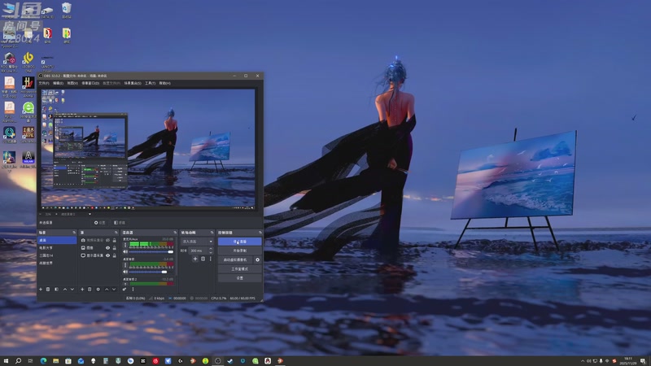Move source down in Sources dock
Screen dimensions: 651x366
114,290
